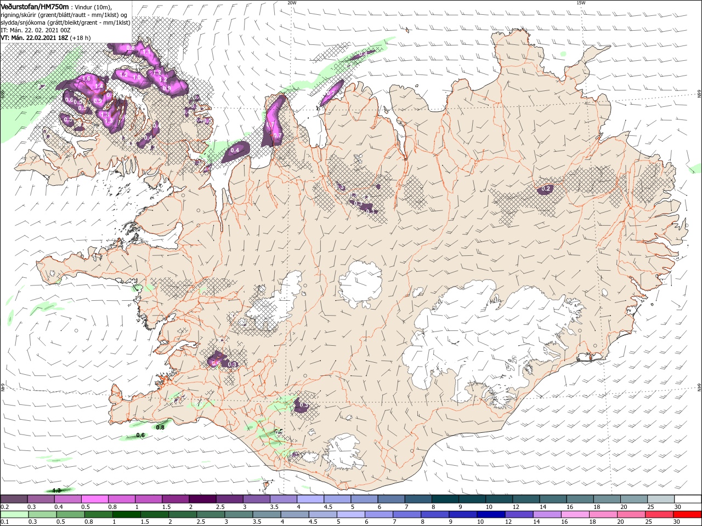Screen dimensions: 702x526
Task: Pick rain legend swatch between 0.5 and 0.8
Action: pyautogui.click(x=71, y=514)
